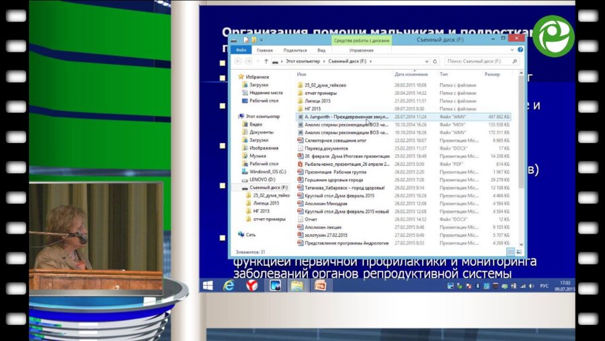Open File Explorer taskbar icon
Image resolution: width=605 pixels, height=341 pixels.
point(298,285)
